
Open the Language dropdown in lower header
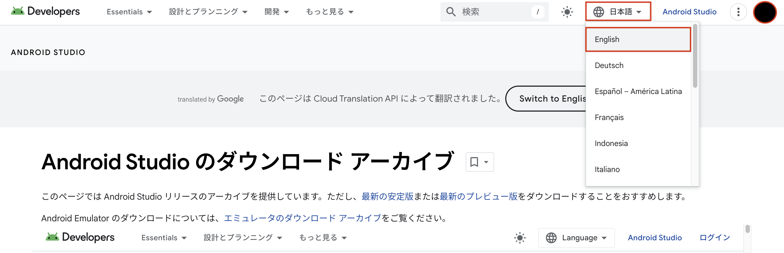coord(576,238)
